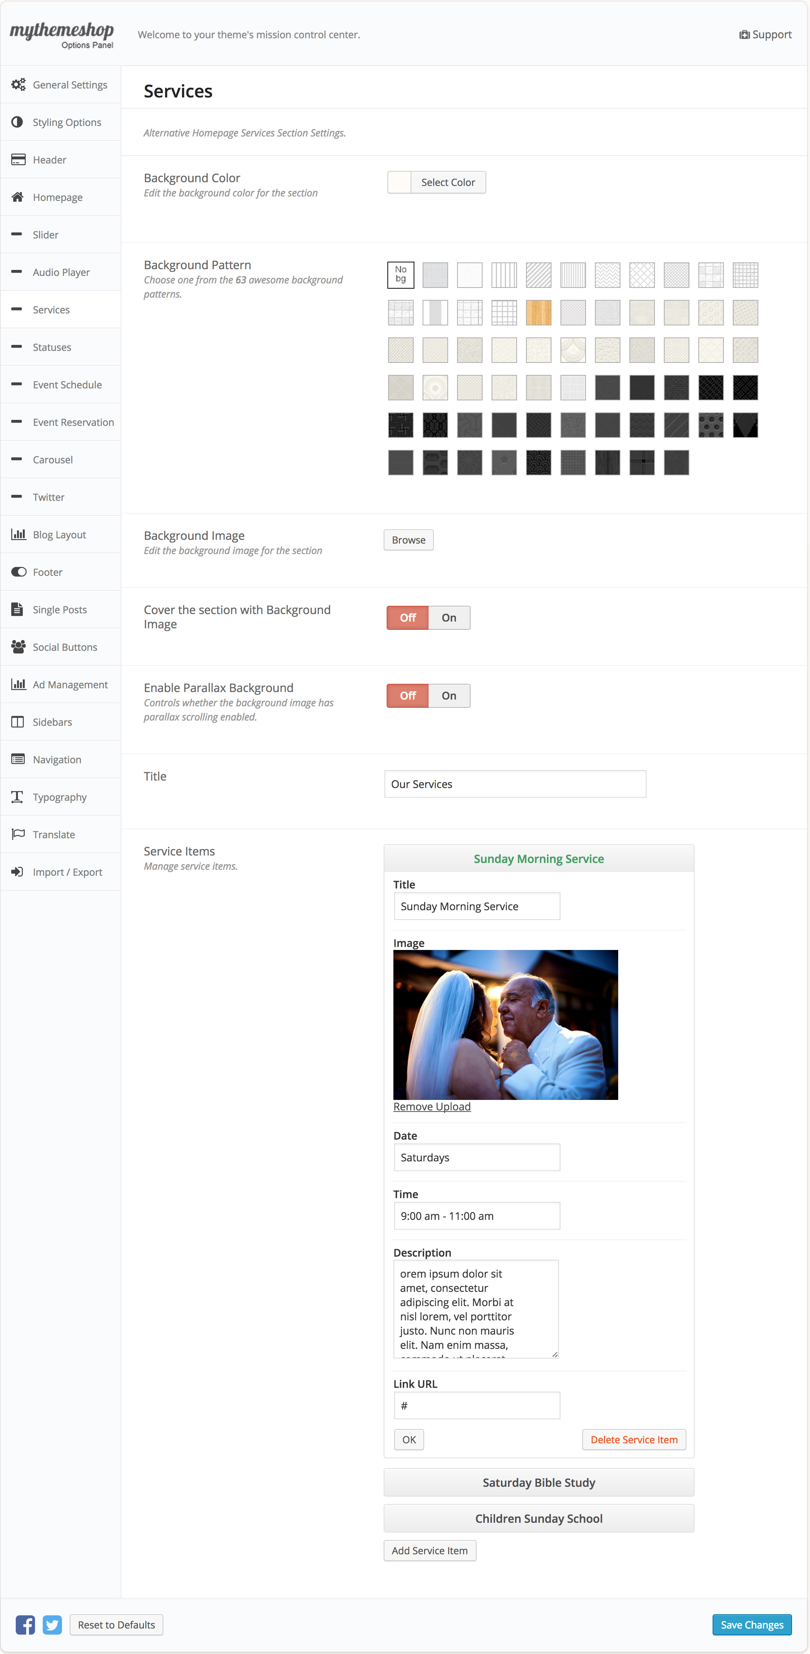Click the Translate flag icon

(x=18, y=834)
